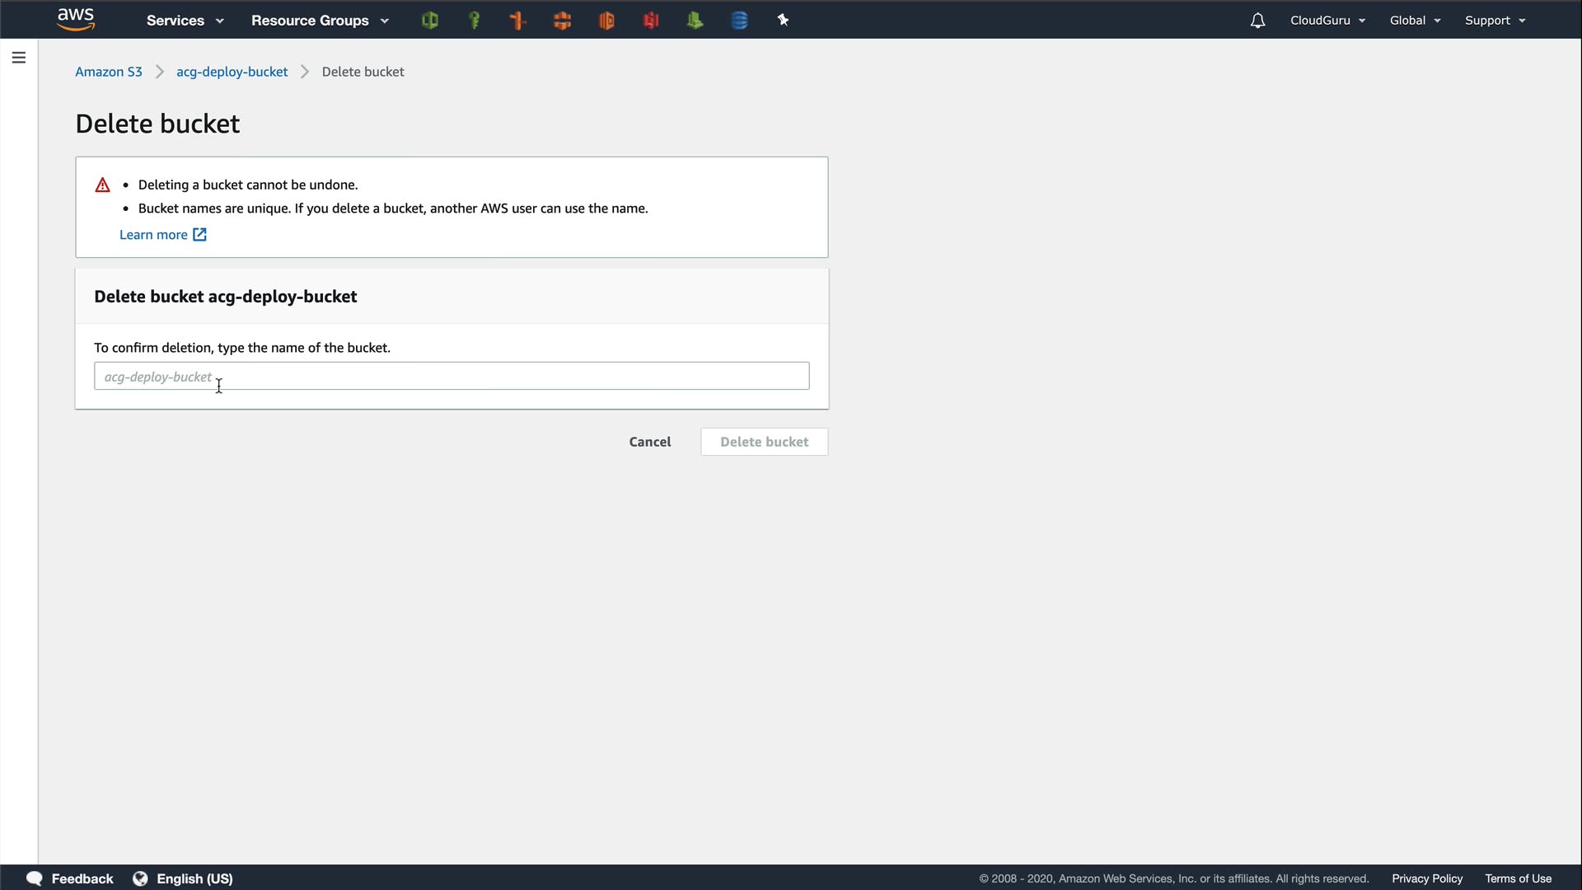Click the green cube service shortcut
This screenshot has height=890, width=1582.
coord(430,21)
